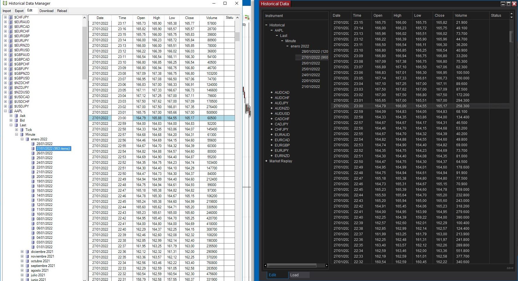Image resolution: width=518 pixels, height=281 pixels.
Task: Click the Reload menu item
Action: pyautogui.click(x=62, y=11)
